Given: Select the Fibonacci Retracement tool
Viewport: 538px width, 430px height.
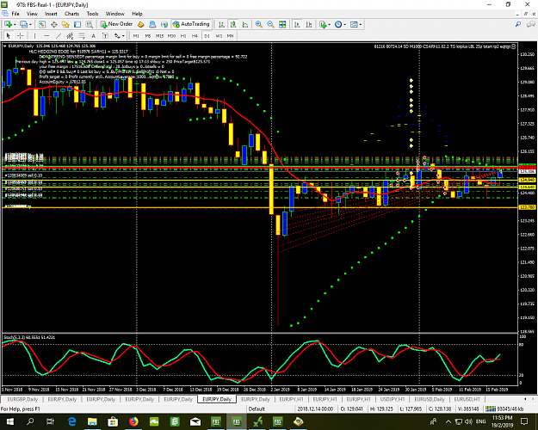Looking at the screenshot, I should [82, 35].
